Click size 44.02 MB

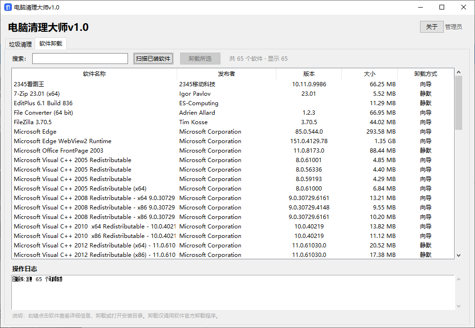pyautogui.click(x=383, y=122)
